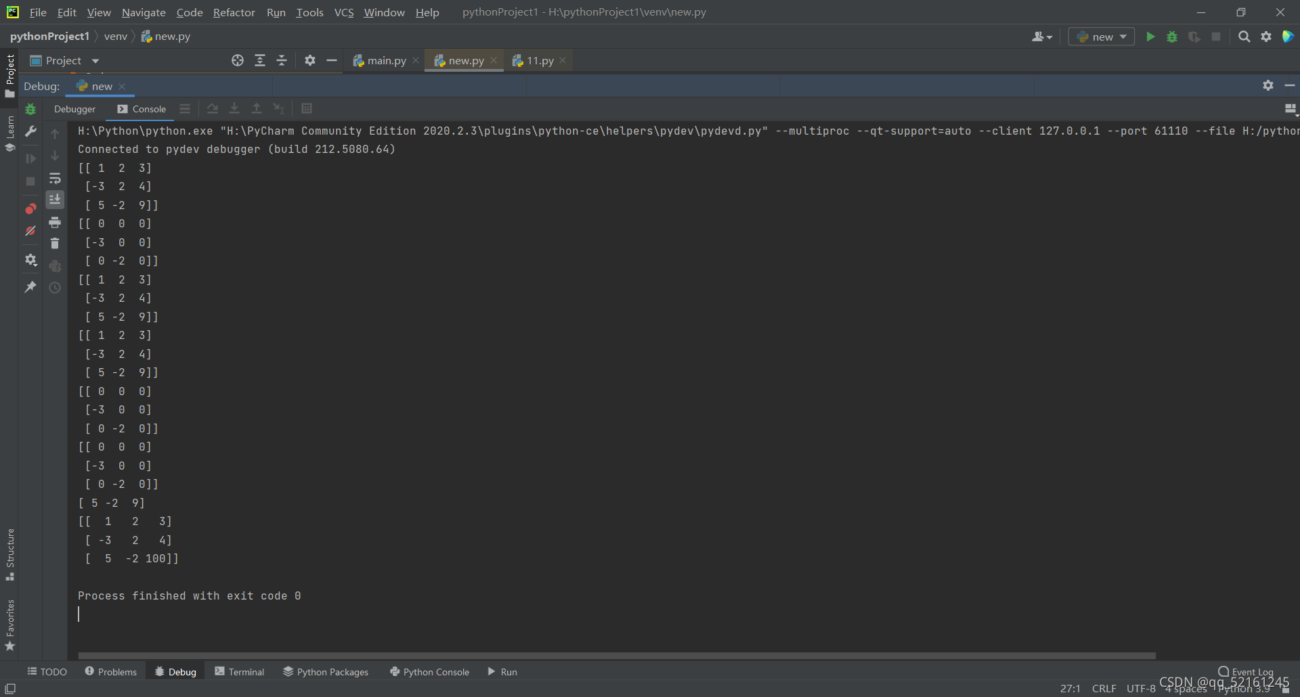This screenshot has width=1300, height=697.
Task: Open Search Everywhere with the magnifier icon
Action: tap(1244, 37)
